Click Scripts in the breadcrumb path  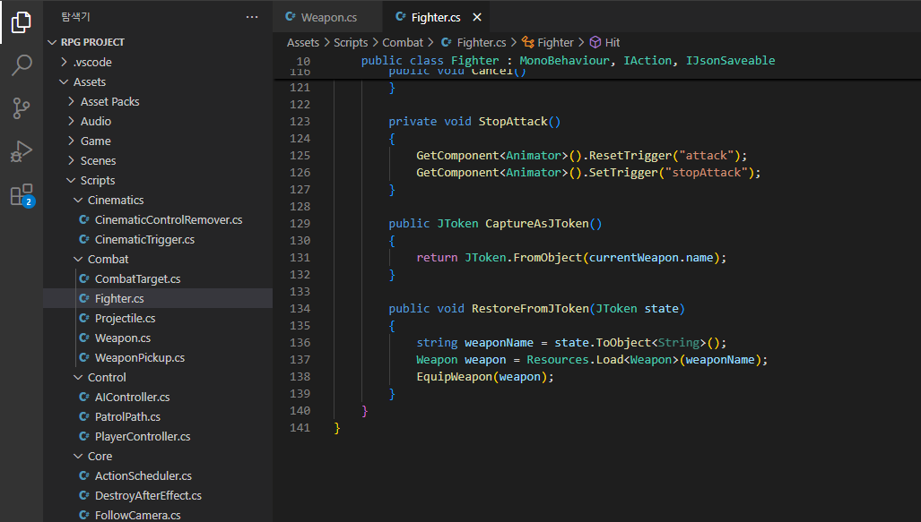click(x=351, y=42)
